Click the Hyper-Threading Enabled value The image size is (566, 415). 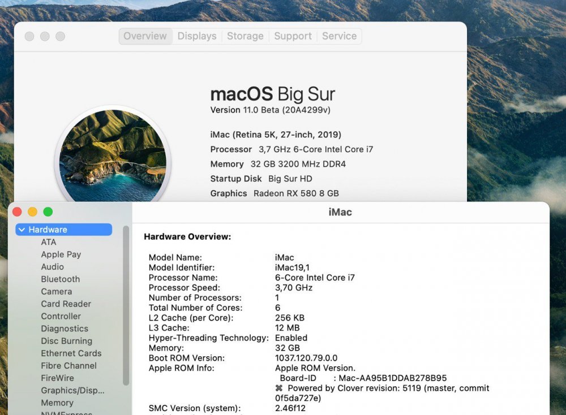(x=291, y=338)
